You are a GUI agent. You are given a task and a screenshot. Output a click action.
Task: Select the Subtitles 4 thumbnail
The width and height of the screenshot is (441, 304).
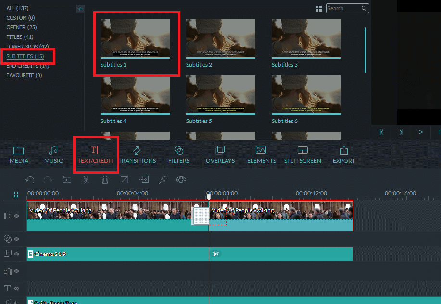[x=135, y=95]
